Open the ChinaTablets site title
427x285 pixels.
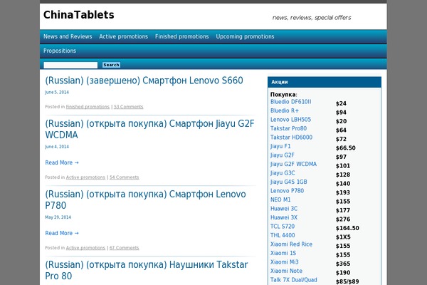(79, 15)
